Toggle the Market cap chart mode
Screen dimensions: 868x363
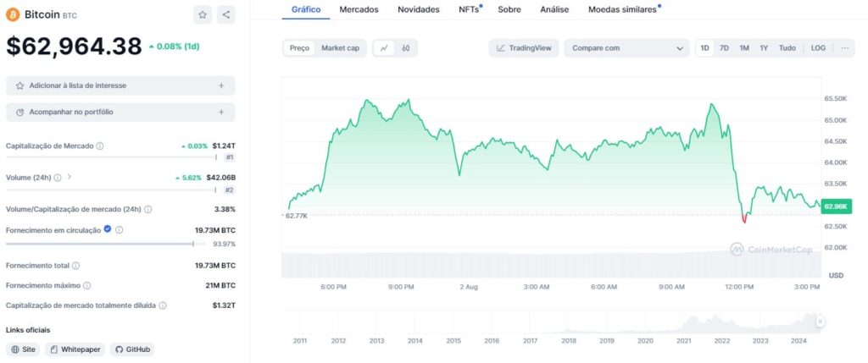341,48
